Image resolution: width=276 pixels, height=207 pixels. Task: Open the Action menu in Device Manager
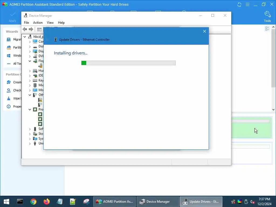tap(38, 23)
